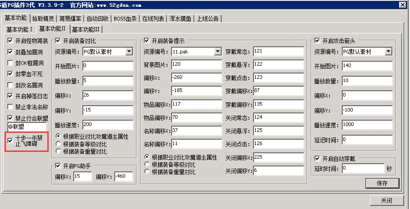Switch to the 拾取精灵 tab

coord(43,19)
